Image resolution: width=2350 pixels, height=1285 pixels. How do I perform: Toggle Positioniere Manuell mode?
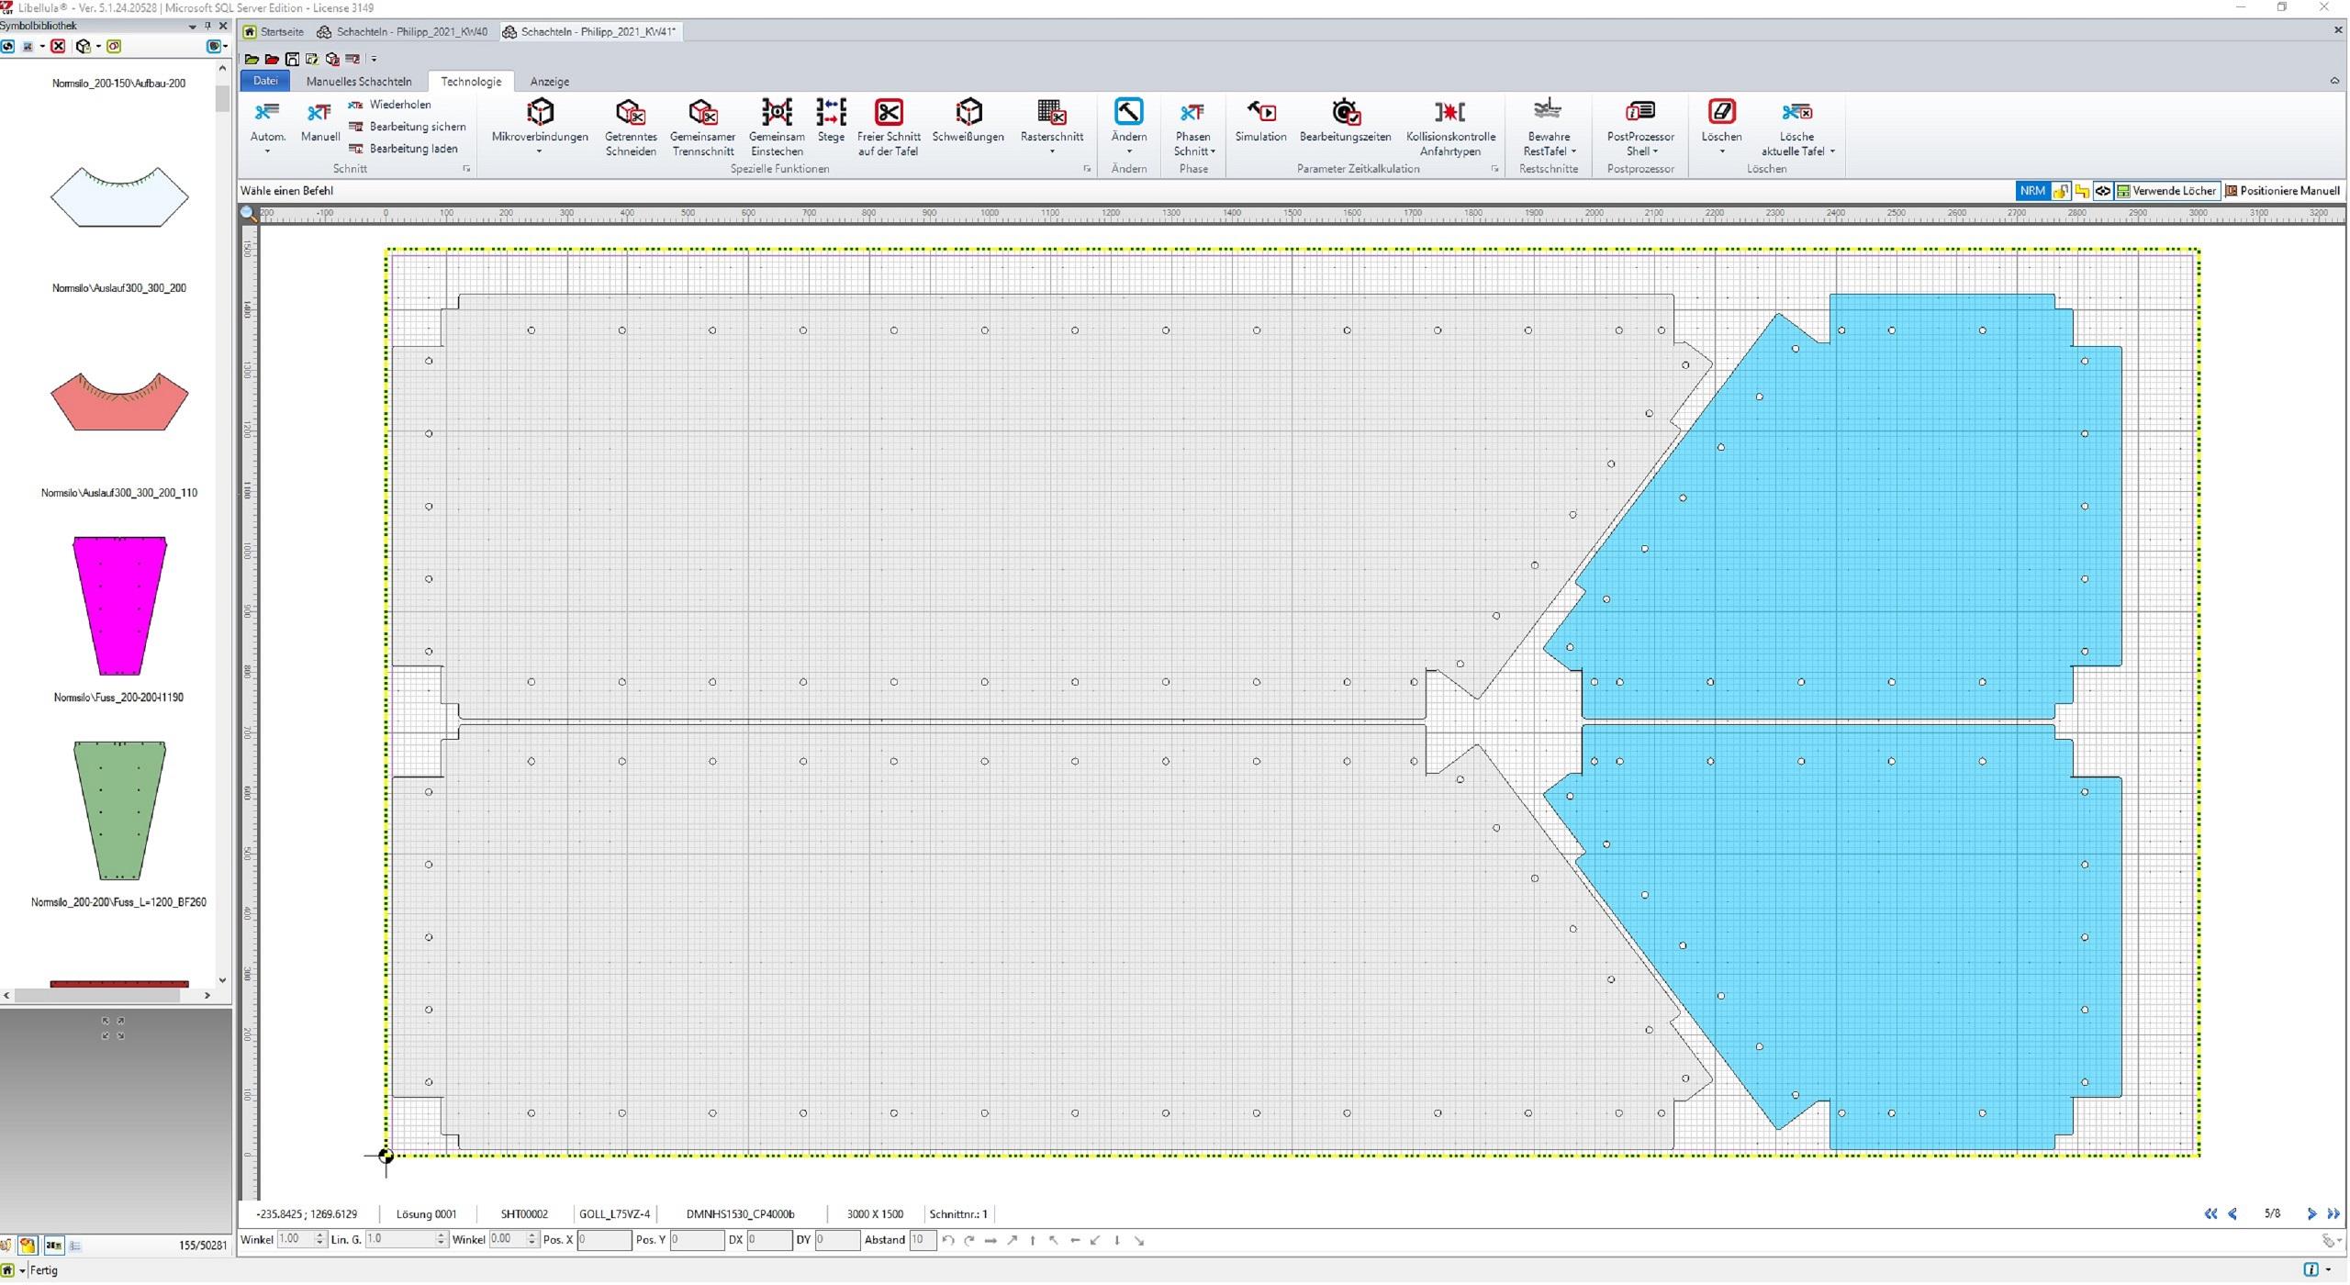pos(2282,191)
